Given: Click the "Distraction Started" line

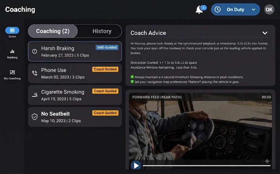Looking at the screenshot, I should pos(164,63).
